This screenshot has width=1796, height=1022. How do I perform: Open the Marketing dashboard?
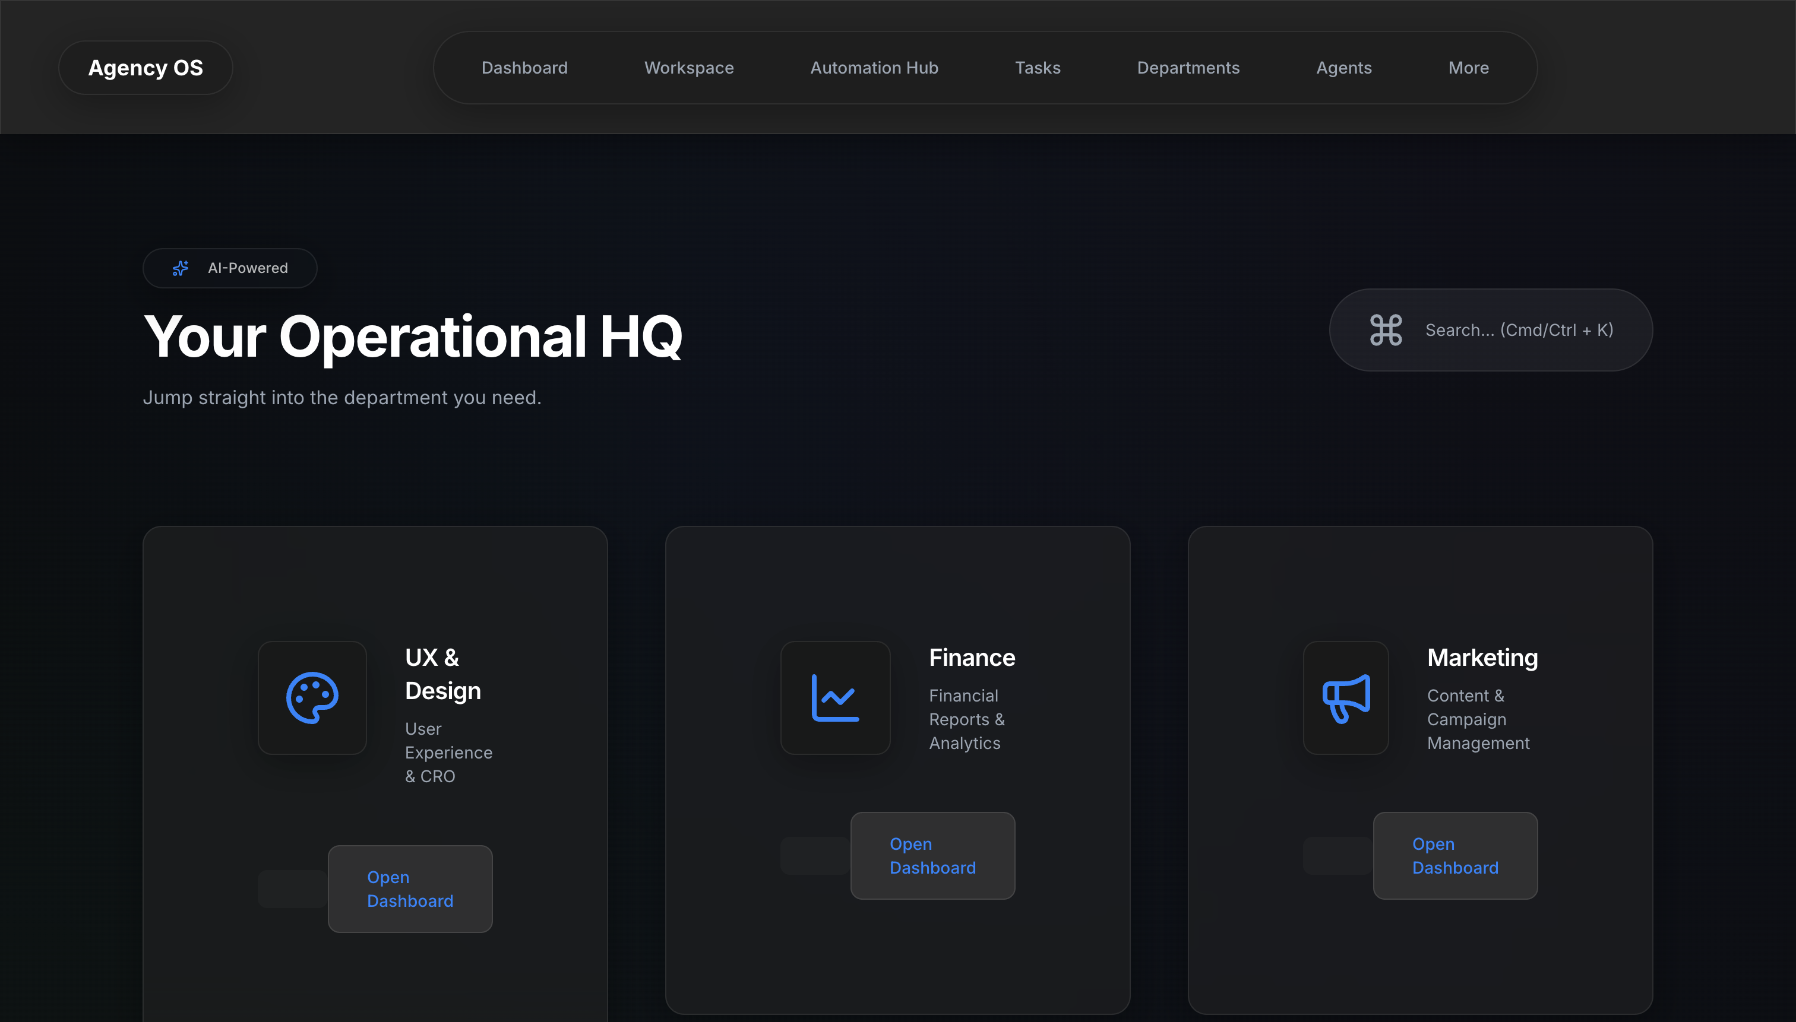(x=1454, y=855)
